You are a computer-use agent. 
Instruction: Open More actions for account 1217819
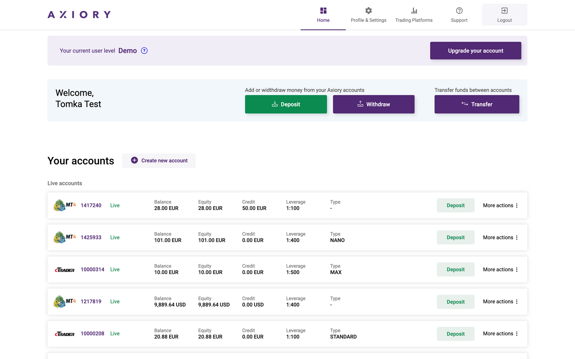tap(500, 301)
